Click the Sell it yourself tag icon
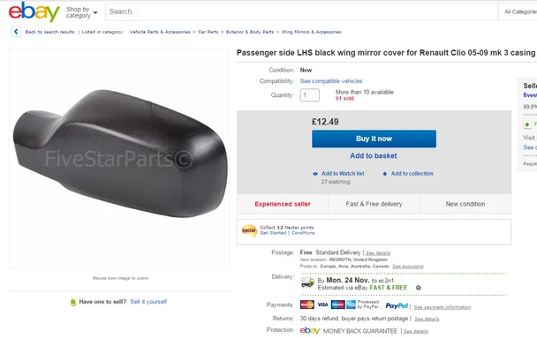The height and width of the screenshot is (338, 537). pos(73,302)
